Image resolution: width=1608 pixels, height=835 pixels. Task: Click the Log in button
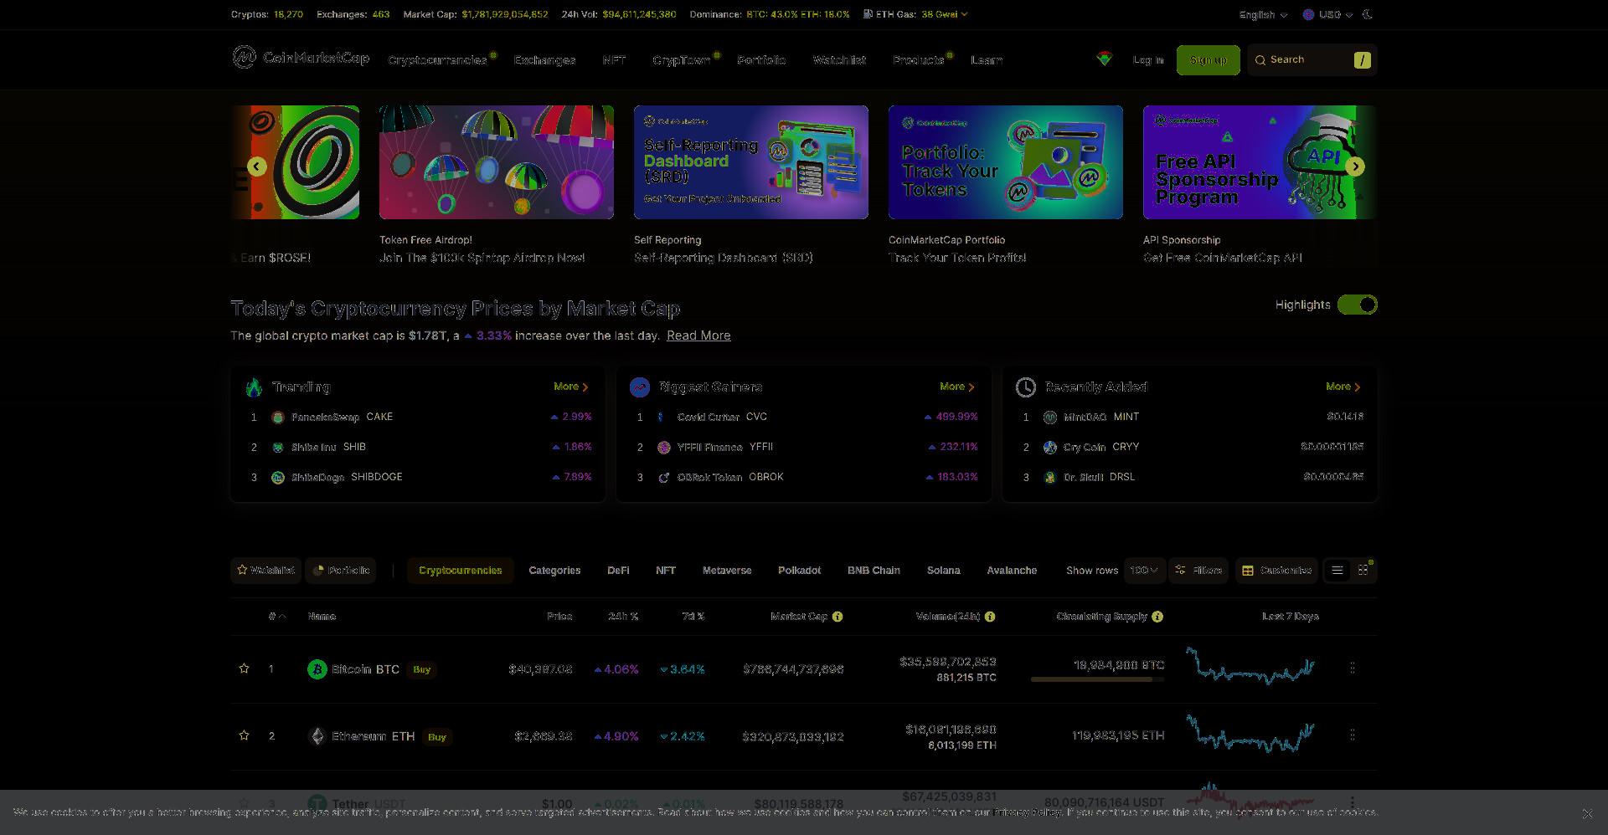(1148, 60)
